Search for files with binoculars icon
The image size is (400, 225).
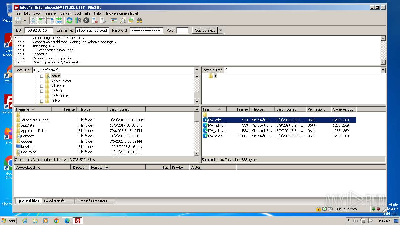[x=139, y=21]
